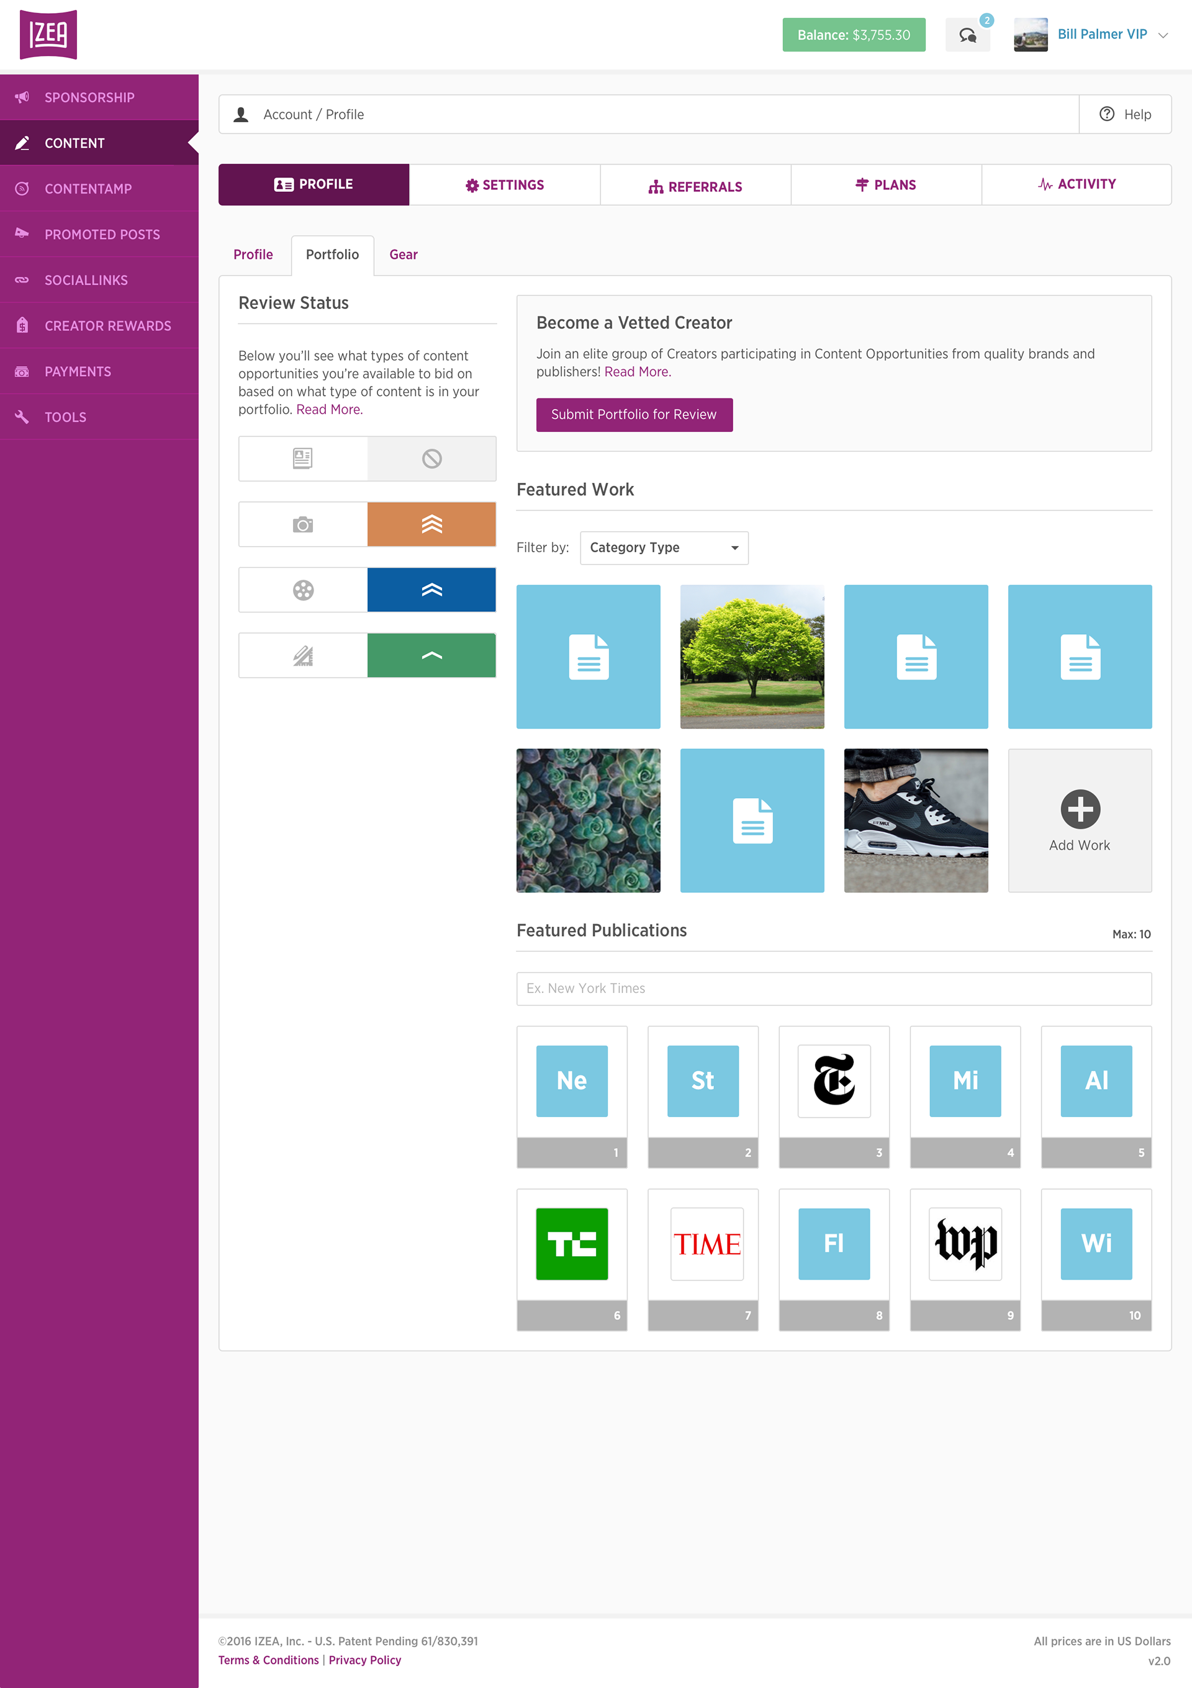Click the Add Work plus tile
The image size is (1192, 1688).
tap(1080, 820)
